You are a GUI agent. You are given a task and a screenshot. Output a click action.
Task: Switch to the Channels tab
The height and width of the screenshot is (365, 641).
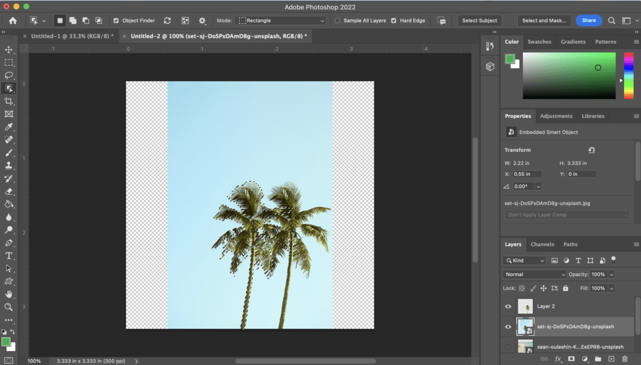(542, 244)
